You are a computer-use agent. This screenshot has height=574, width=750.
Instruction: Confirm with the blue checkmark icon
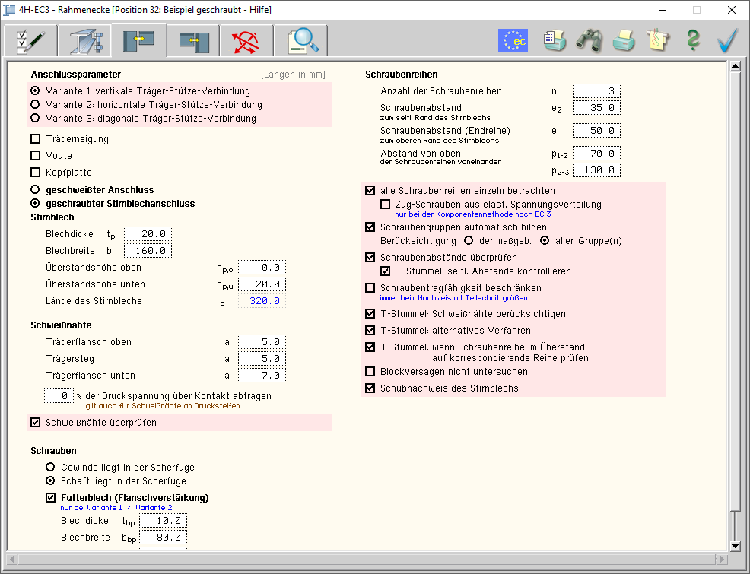click(x=728, y=40)
